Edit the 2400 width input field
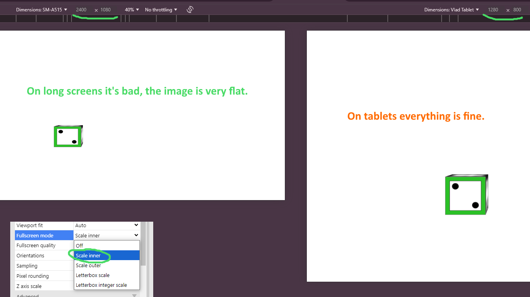Screen dimensions: 530x297 pyautogui.click(x=81, y=9)
